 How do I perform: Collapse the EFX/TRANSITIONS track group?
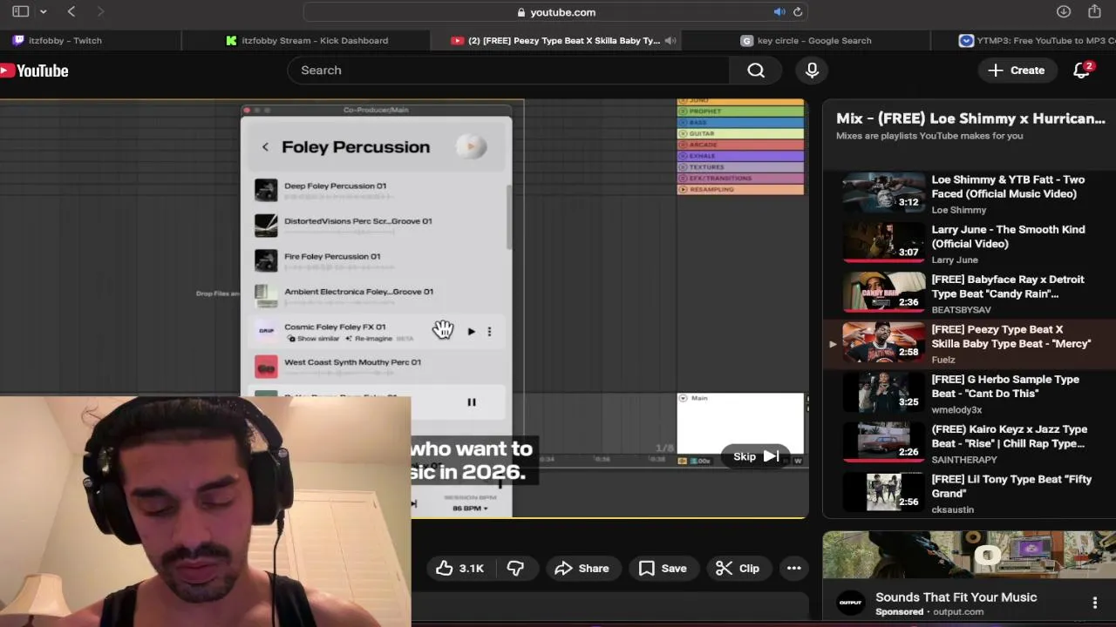pos(684,179)
